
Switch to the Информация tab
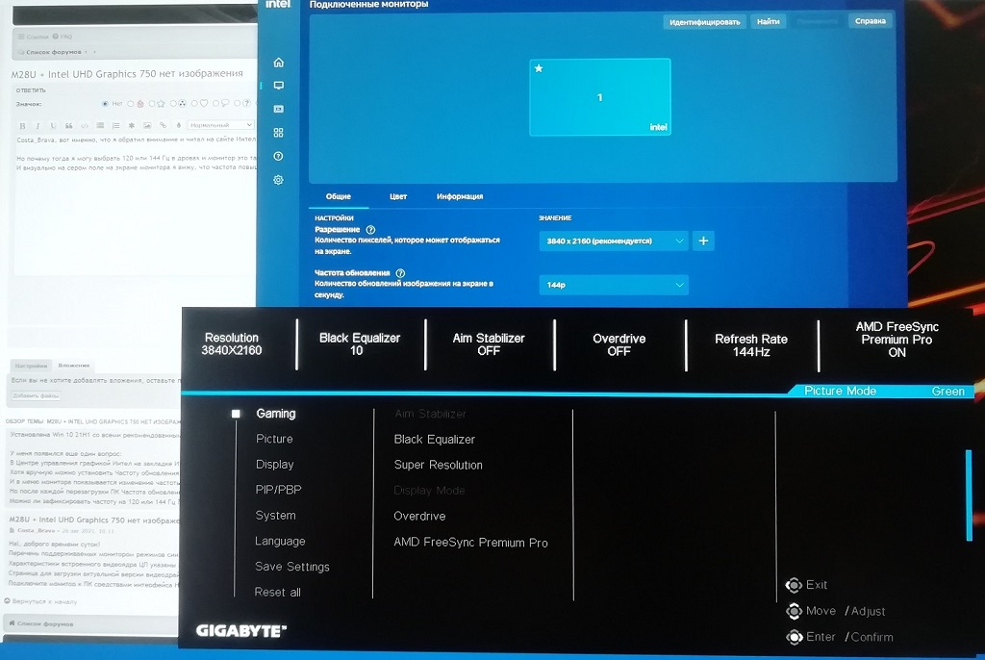click(x=460, y=196)
